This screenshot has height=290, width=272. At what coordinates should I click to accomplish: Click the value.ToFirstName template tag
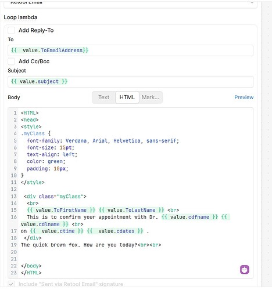point(61,210)
